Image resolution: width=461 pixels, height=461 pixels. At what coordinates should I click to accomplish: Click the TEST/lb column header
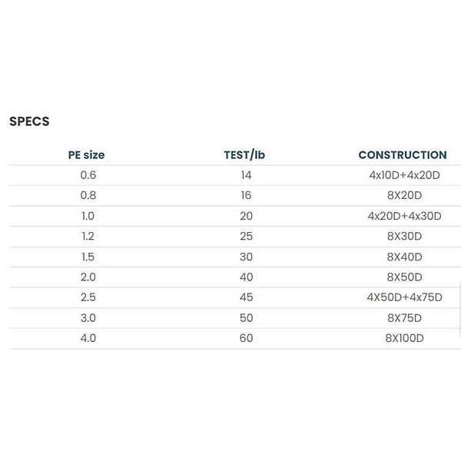pos(245,155)
